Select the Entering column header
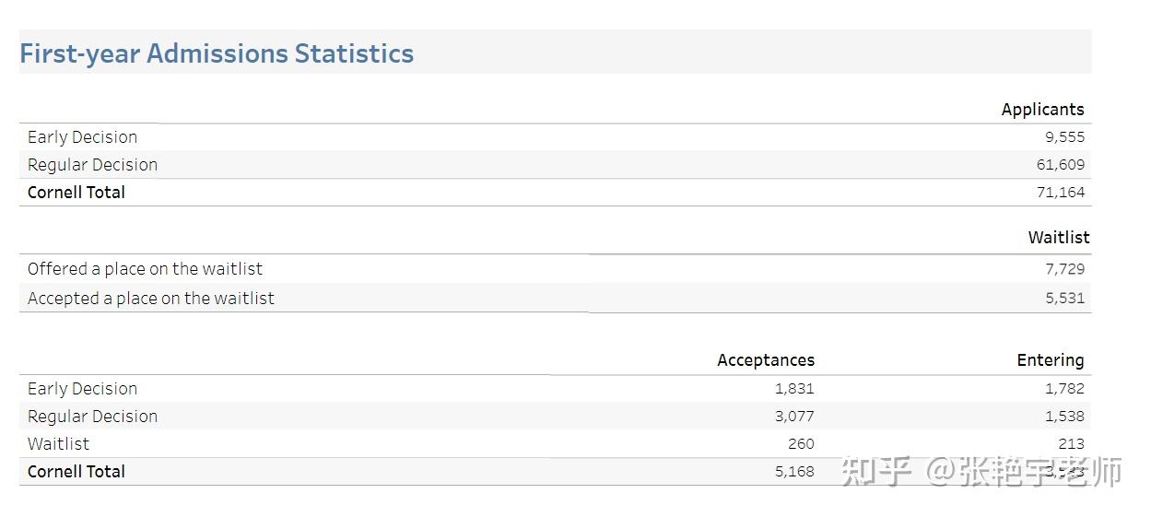This screenshot has height=517, width=1151. (x=1050, y=359)
